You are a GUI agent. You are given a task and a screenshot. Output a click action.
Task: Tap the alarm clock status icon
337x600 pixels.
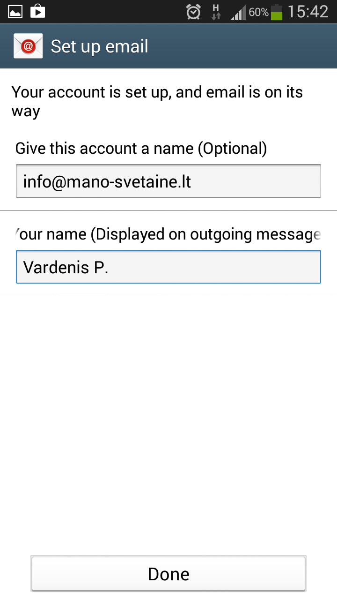pyautogui.click(x=193, y=12)
